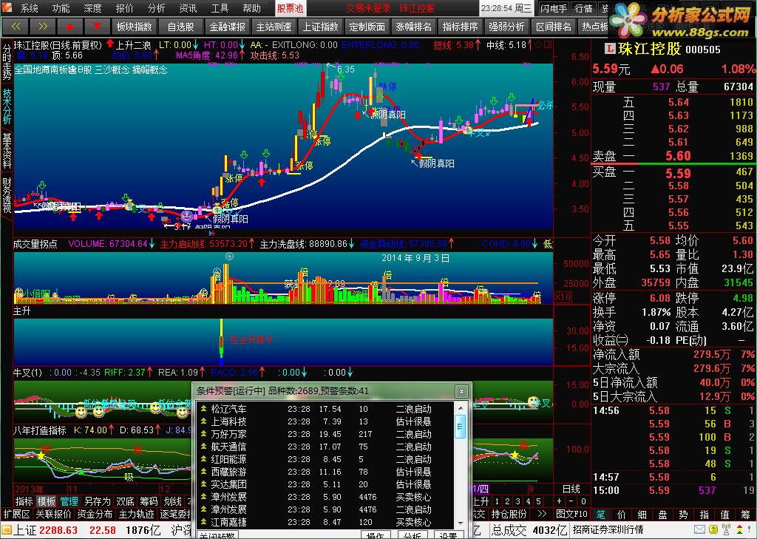Click the red-green arrows status icon
The image size is (757, 539).
[x=739, y=530]
